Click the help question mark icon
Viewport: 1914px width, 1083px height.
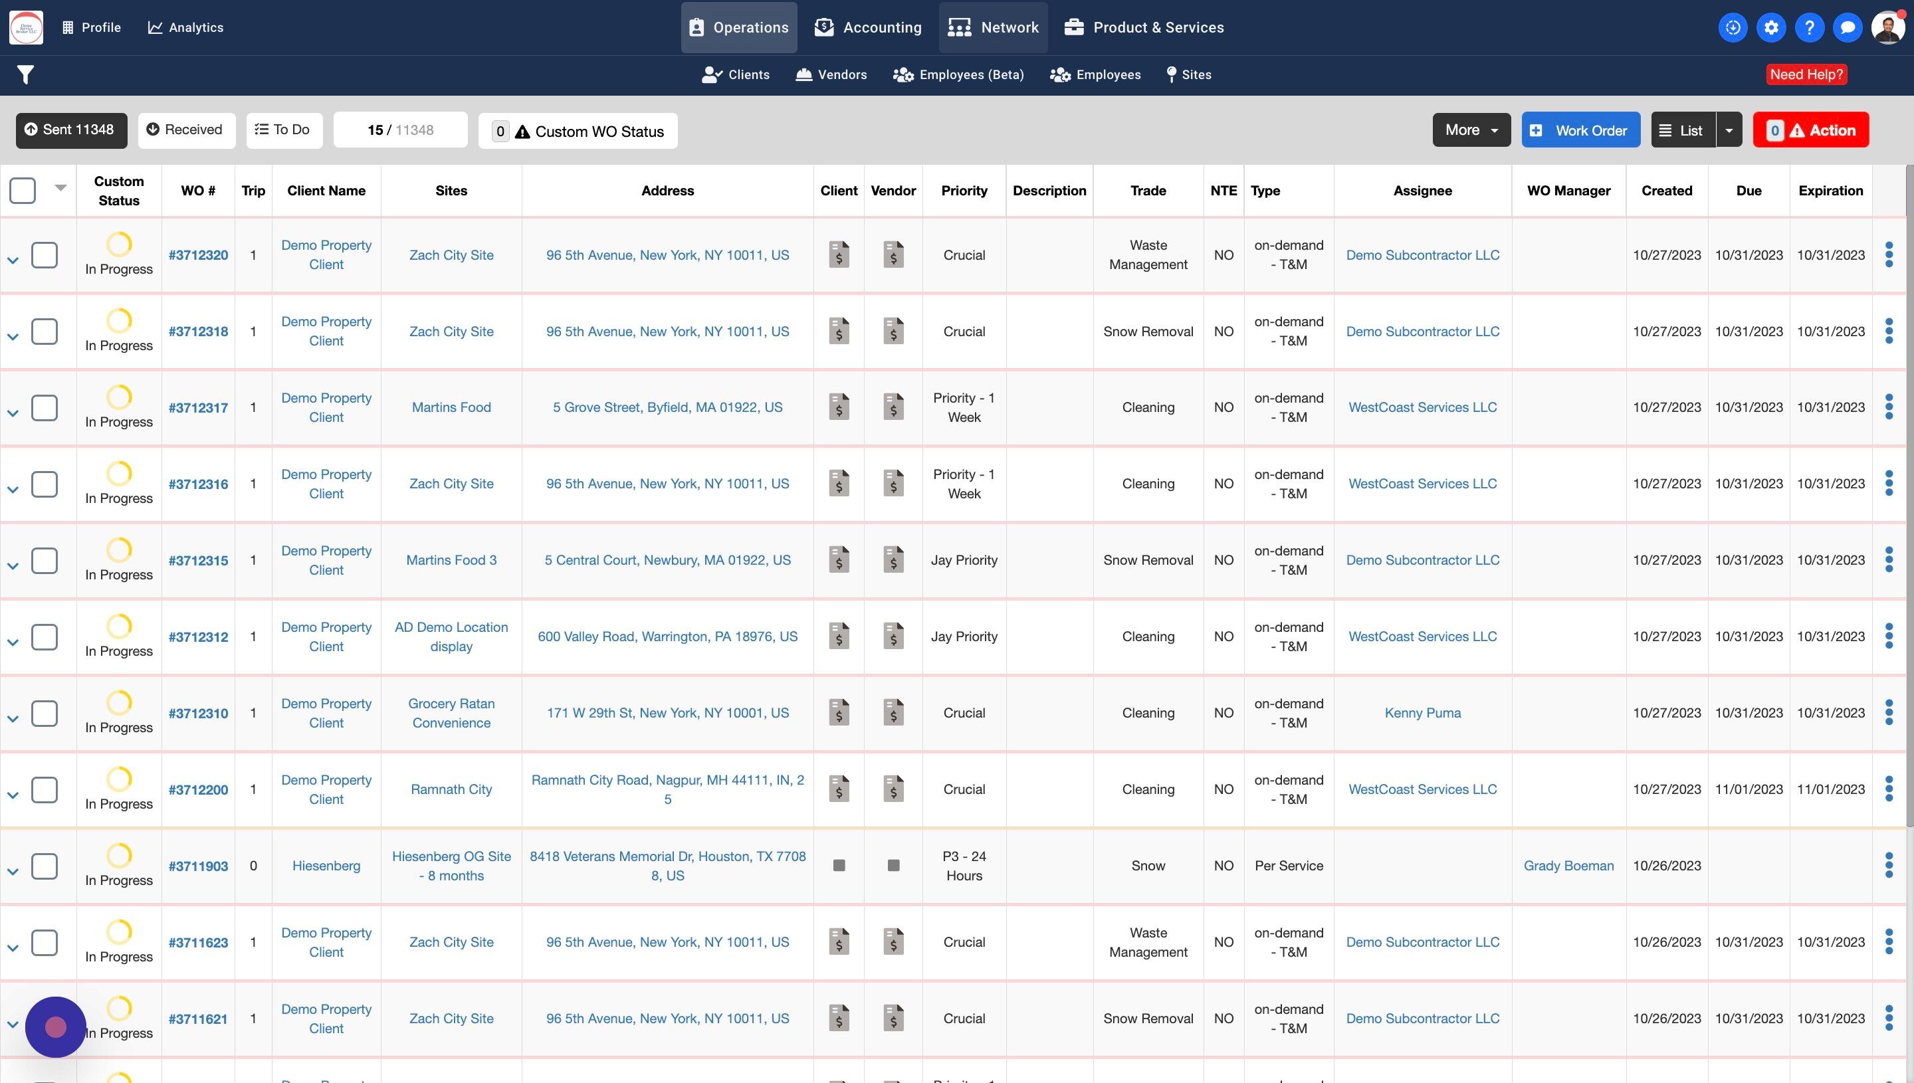[1809, 27]
